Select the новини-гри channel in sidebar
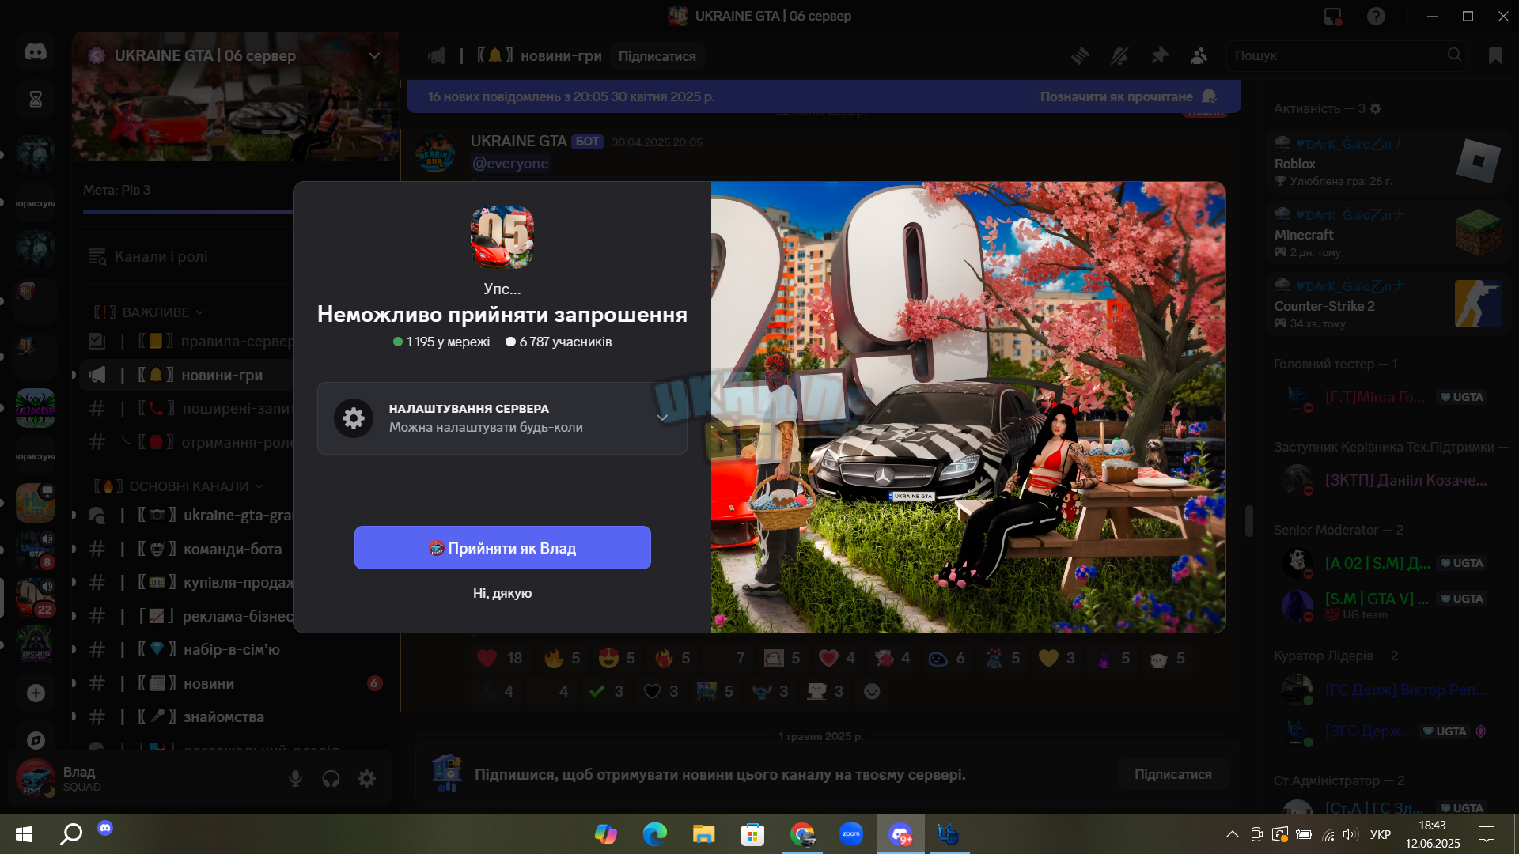This screenshot has width=1519, height=854. click(188, 376)
